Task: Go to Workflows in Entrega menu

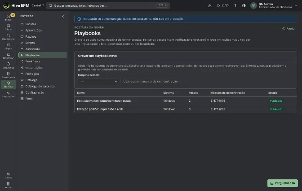Action: coord(43,61)
